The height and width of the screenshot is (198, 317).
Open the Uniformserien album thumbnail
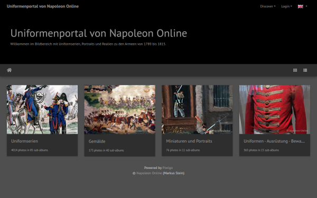[x=42, y=109]
